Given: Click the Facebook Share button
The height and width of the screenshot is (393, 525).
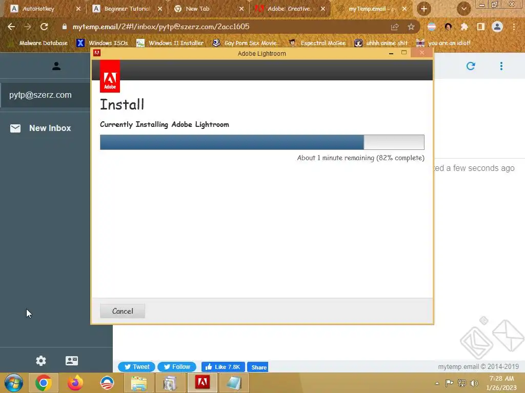Looking at the screenshot, I should pyautogui.click(x=258, y=367).
